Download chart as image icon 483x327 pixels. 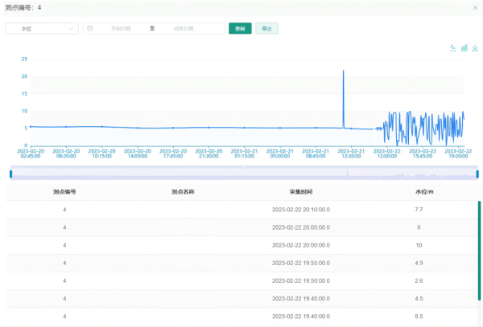tap(475, 47)
